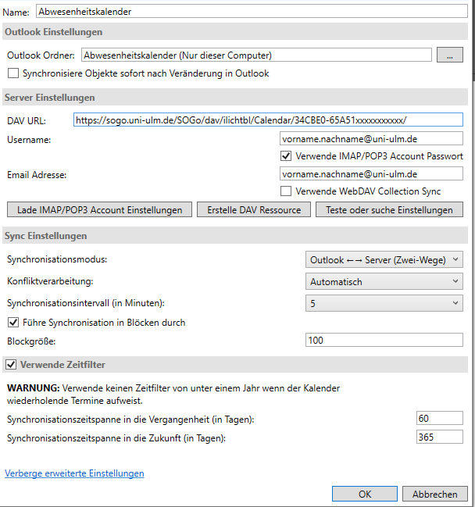Click the Synchronisationszeitspanne in die Vergangenheit label
This screenshot has height=507, width=475.
pyautogui.click(x=130, y=420)
